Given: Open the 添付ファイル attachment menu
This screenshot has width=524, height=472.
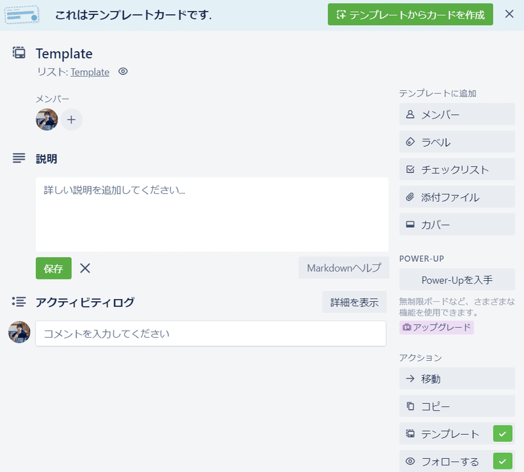Looking at the screenshot, I should (x=457, y=197).
